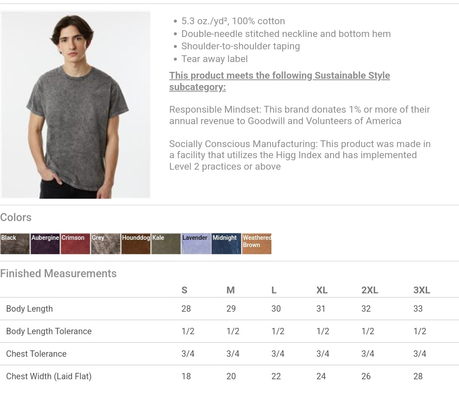This screenshot has width=459, height=395.
Task: Select the 3XL size column header
Action: tap(422, 290)
